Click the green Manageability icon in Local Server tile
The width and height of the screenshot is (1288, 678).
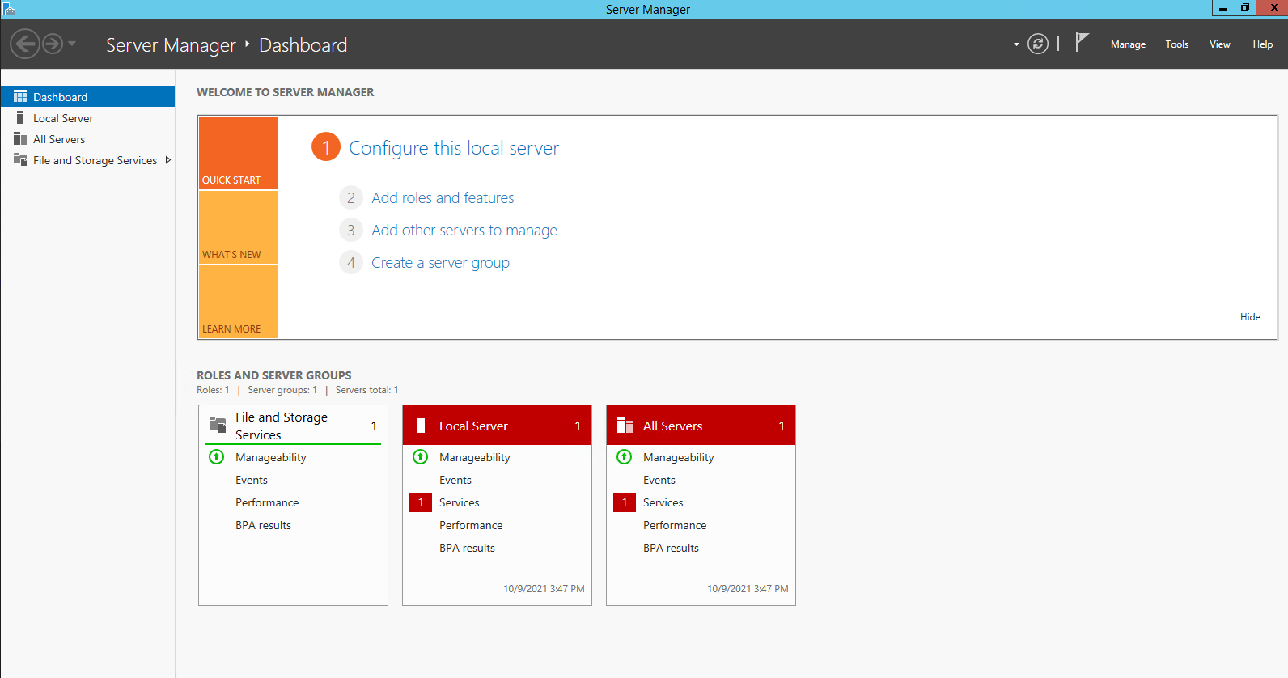(421, 457)
